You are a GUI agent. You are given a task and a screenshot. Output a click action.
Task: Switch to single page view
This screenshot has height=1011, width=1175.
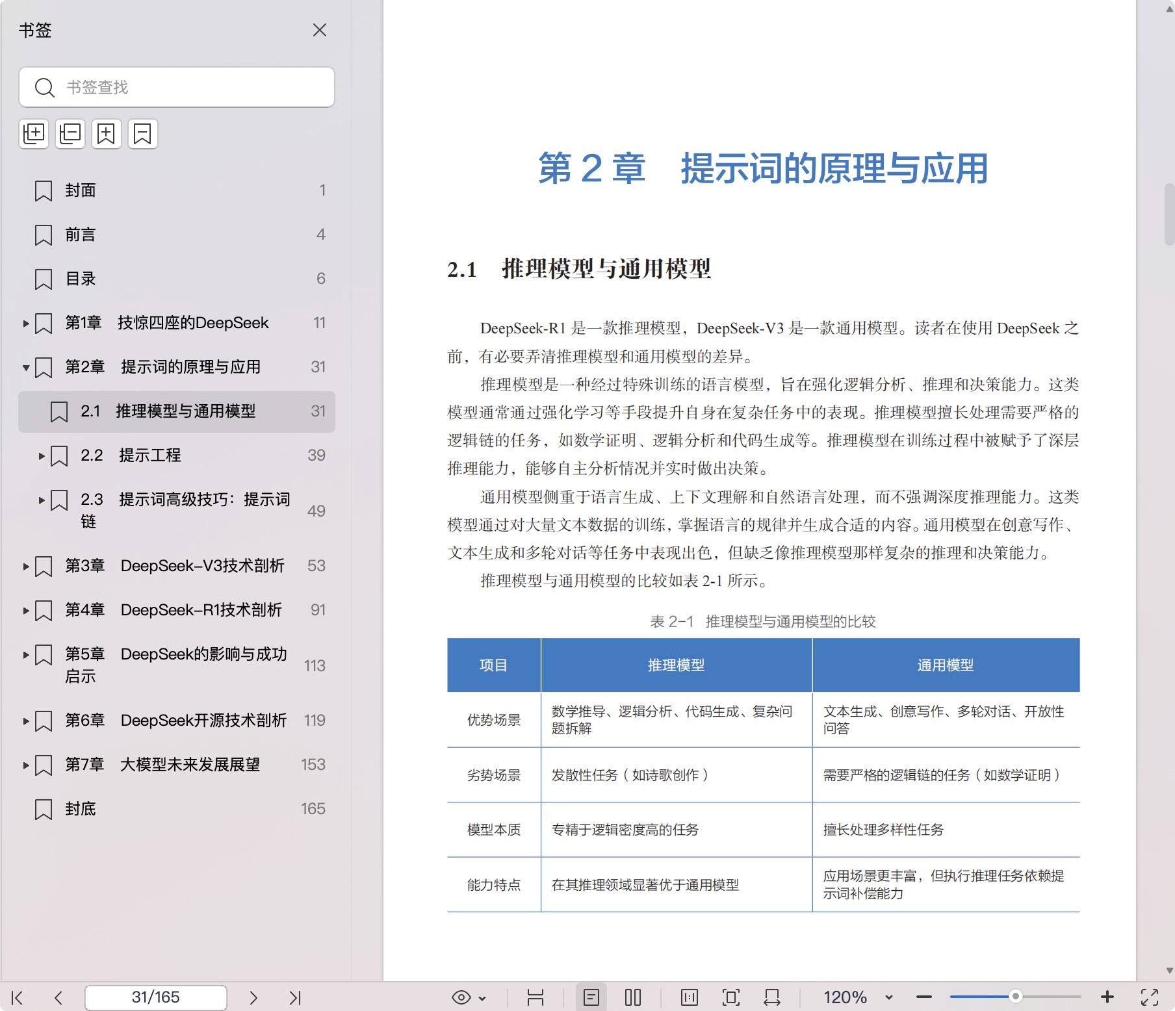tap(591, 997)
